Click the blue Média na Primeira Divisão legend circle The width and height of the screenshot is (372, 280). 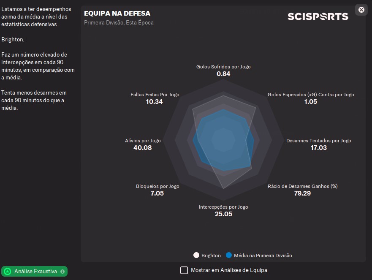pyautogui.click(x=229, y=256)
